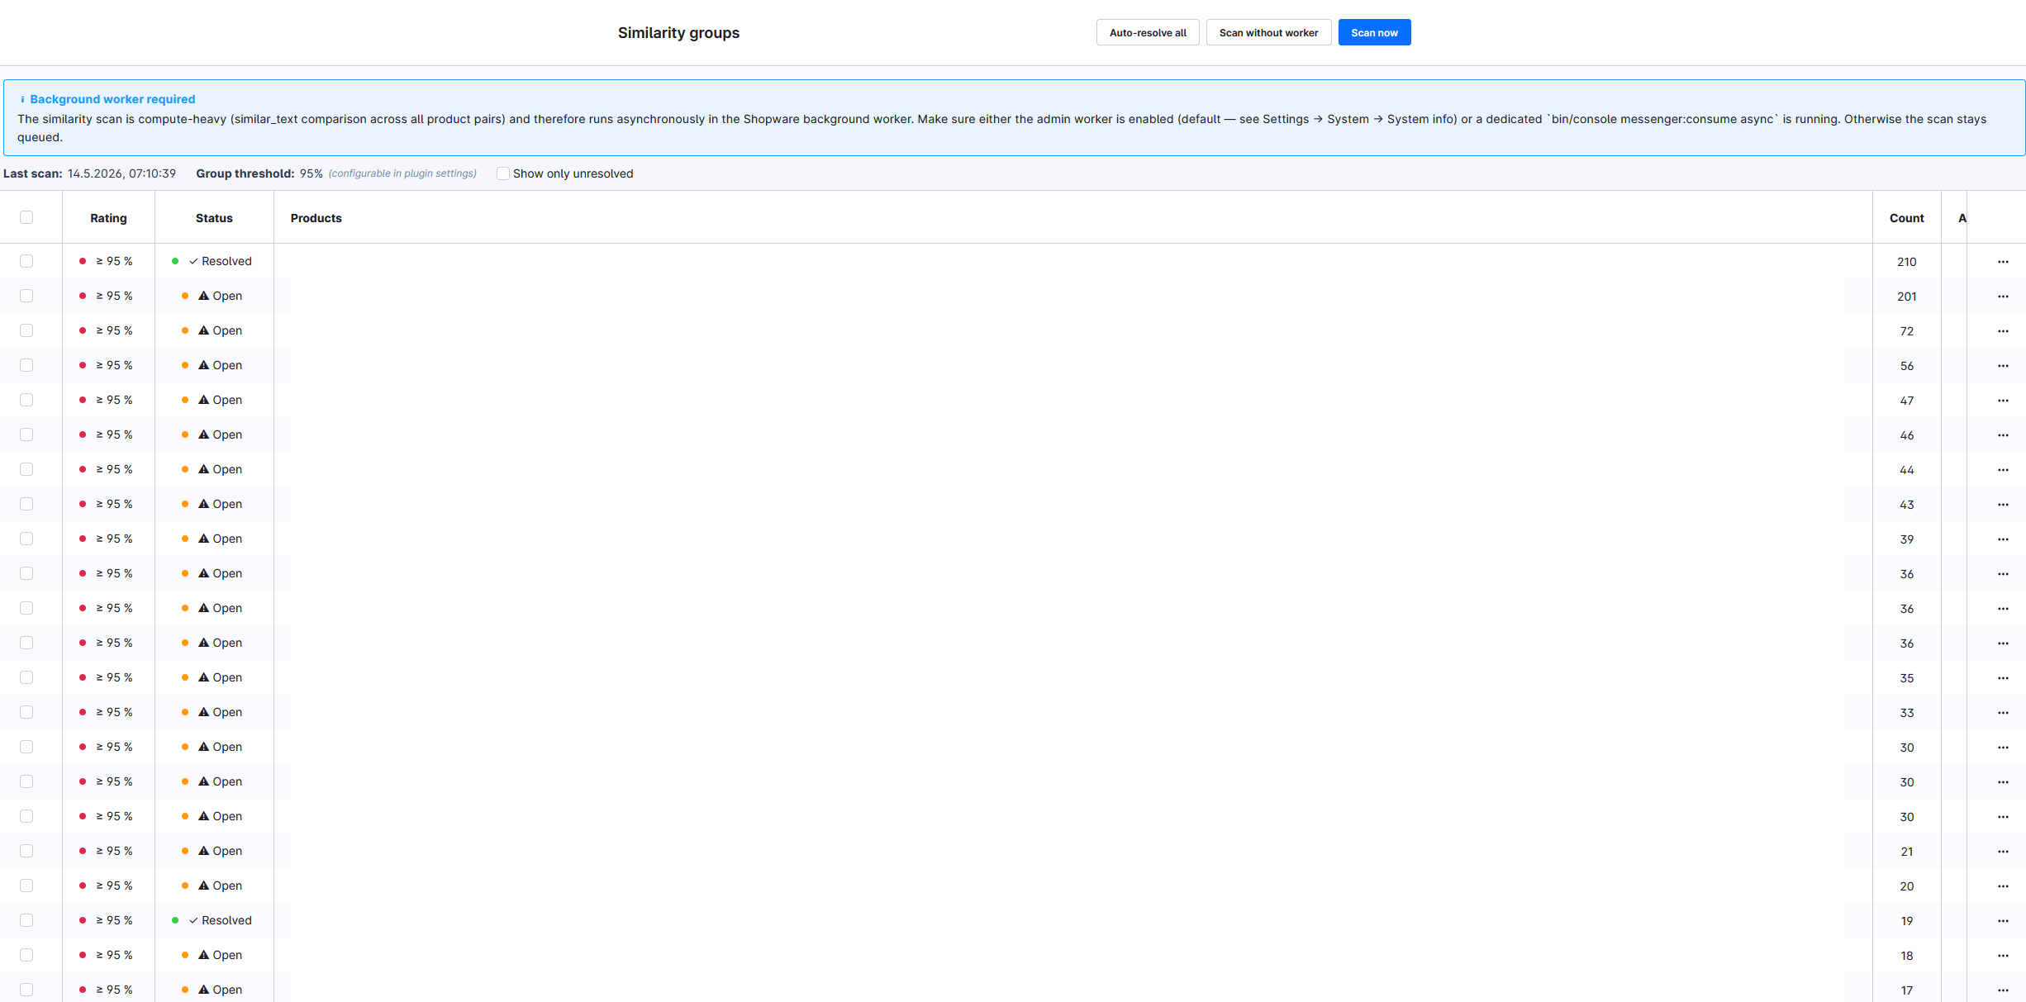Sort by the Count column header
The image size is (2026, 1002).
[1906, 218]
